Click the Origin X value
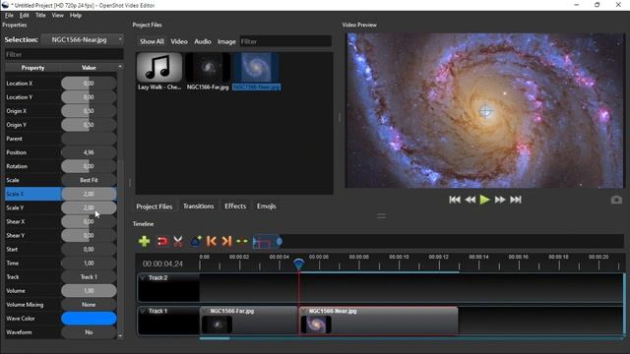Viewport: 630px width, 354px height. pyautogui.click(x=89, y=111)
